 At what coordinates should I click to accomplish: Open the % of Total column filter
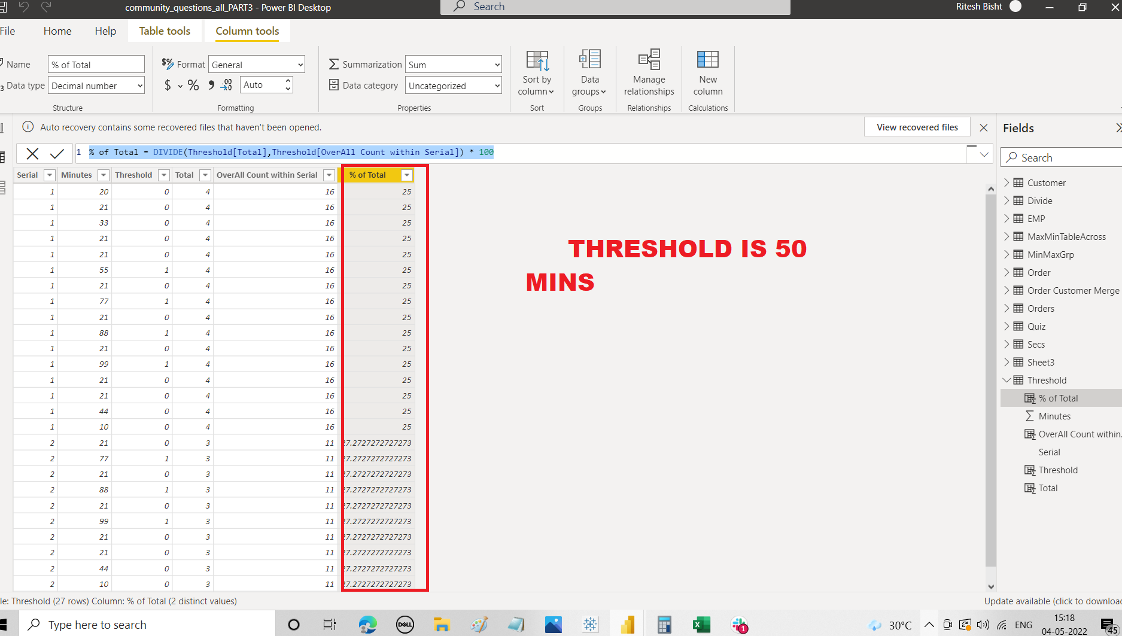407,175
